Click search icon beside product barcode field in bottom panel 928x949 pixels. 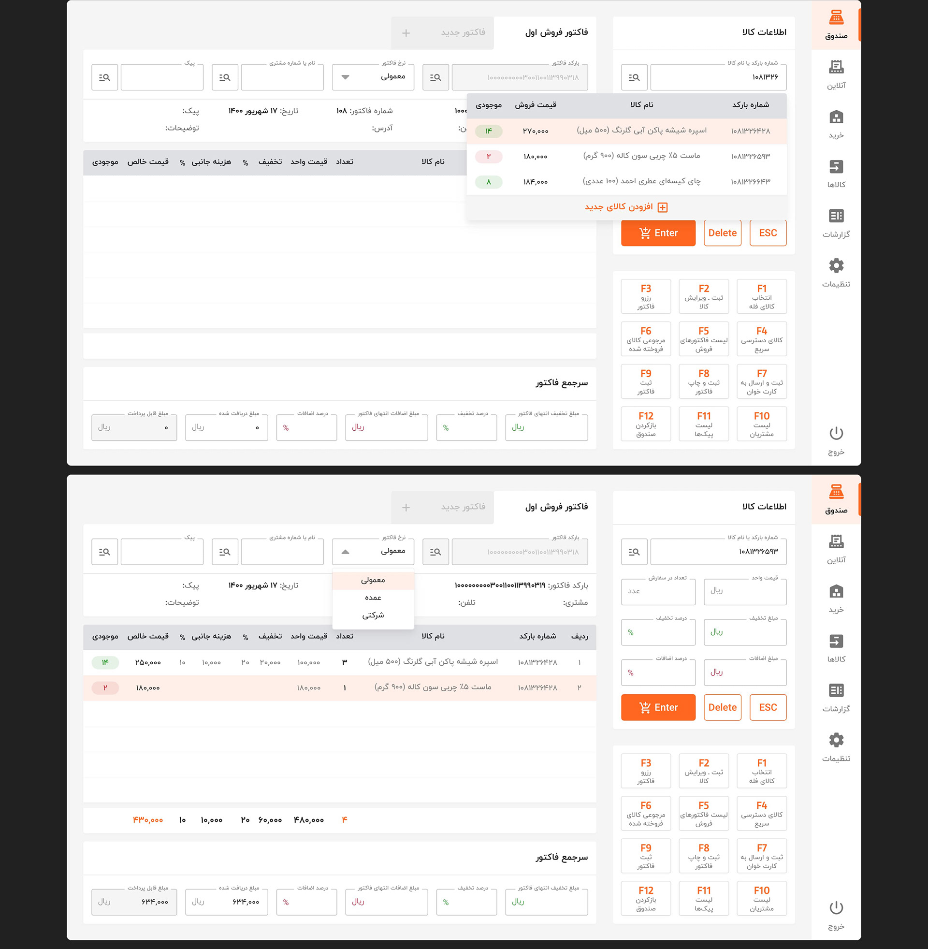pos(634,552)
